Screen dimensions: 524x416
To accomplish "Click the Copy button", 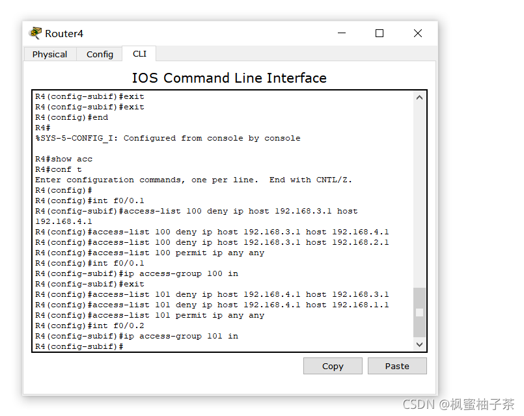I will [x=333, y=366].
